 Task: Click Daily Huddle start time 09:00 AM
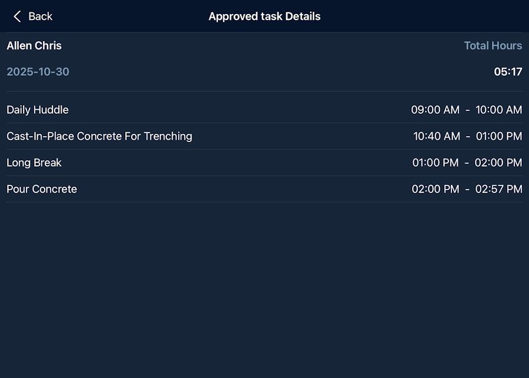click(435, 110)
